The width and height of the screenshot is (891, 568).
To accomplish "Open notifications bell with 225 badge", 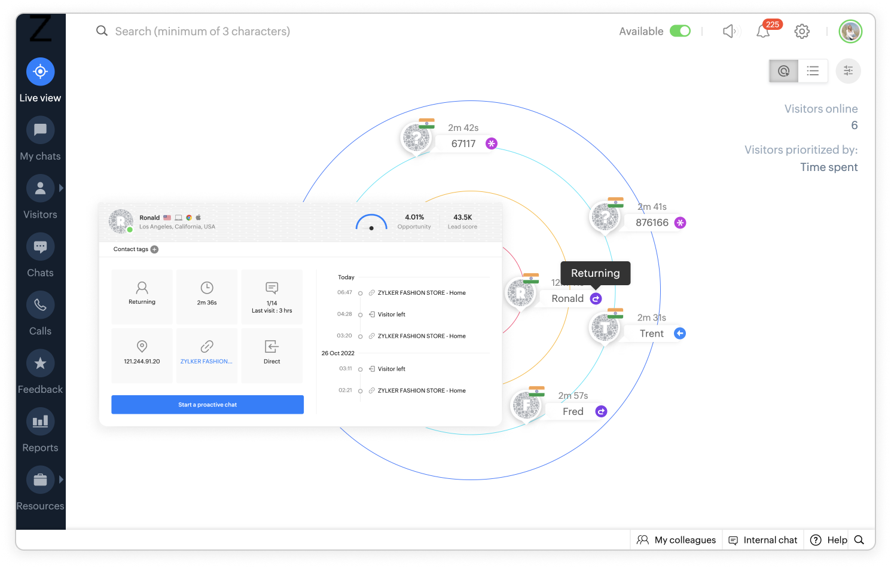I will pos(764,30).
